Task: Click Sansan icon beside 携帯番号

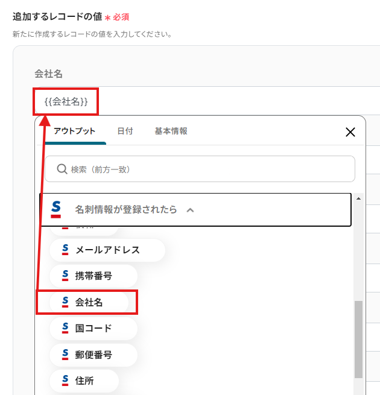Action: coord(65,276)
